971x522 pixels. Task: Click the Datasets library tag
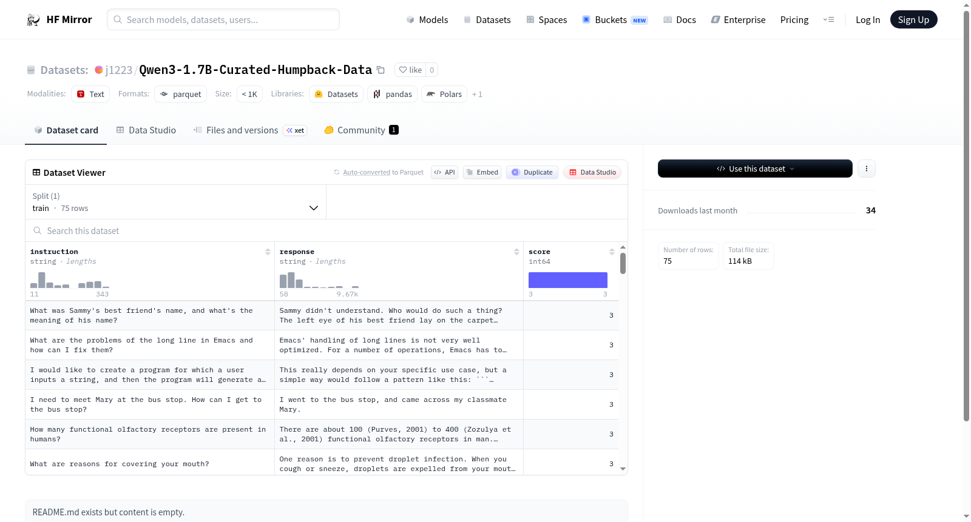[336, 94]
